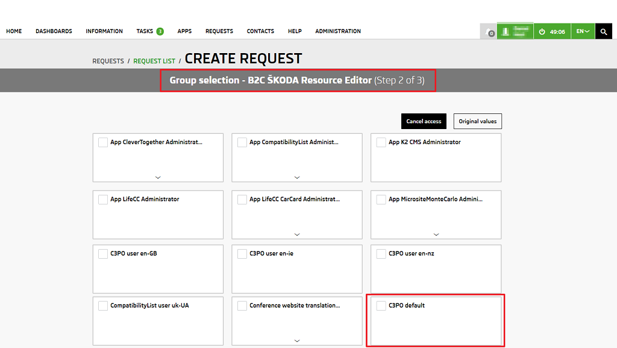Open the CONTACTS menu
Image resolution: width=617 pixels, height=348 pixels.
(x=260, y=31)
